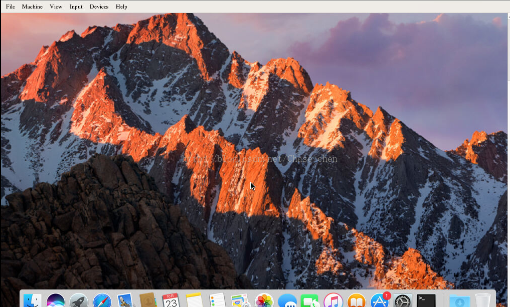Open Mail stamp icon in Dock
This screenshot has height=307, width=510.
click(125, 300)
